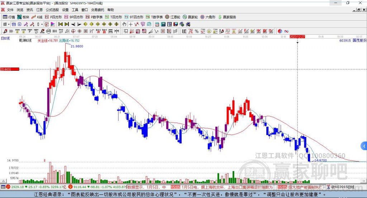367x198 pixels.
Task: Open the T四方形 tool
Action: [x=114, y=17]
